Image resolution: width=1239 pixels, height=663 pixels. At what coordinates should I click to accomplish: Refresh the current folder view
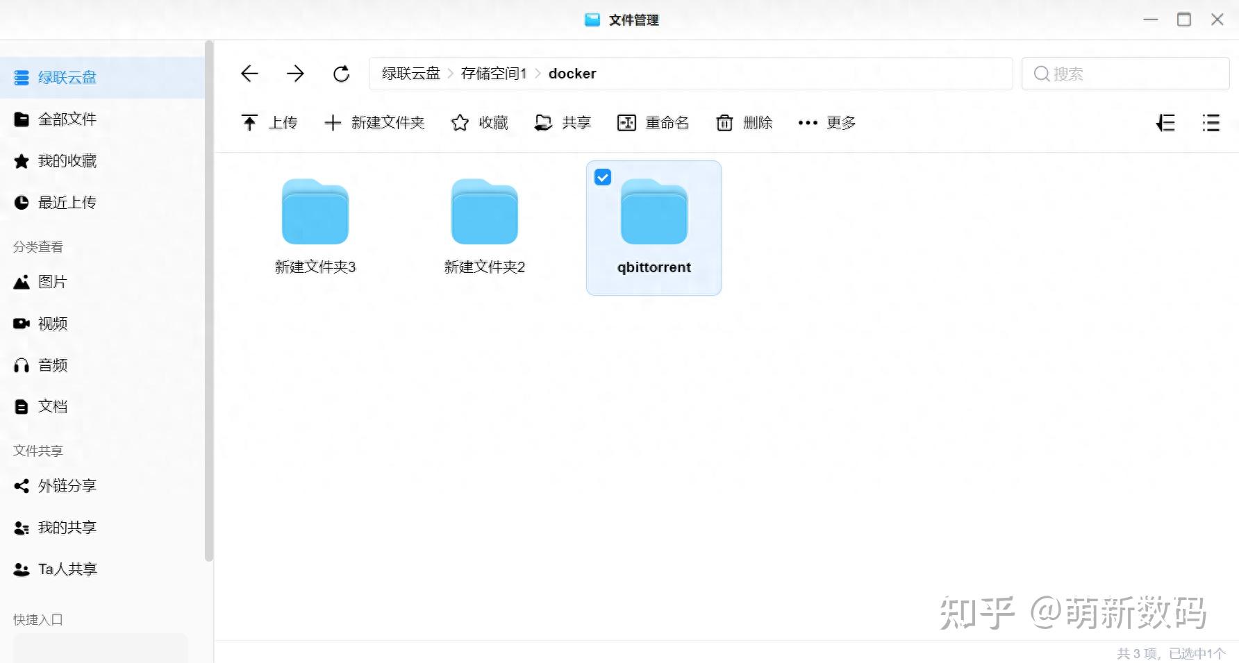(x=342, y=73)
